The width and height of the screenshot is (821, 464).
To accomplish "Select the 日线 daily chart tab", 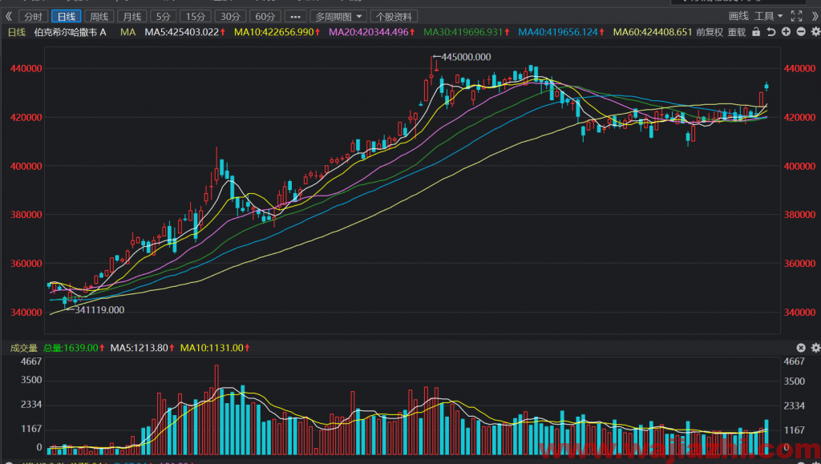I will 66,17.
